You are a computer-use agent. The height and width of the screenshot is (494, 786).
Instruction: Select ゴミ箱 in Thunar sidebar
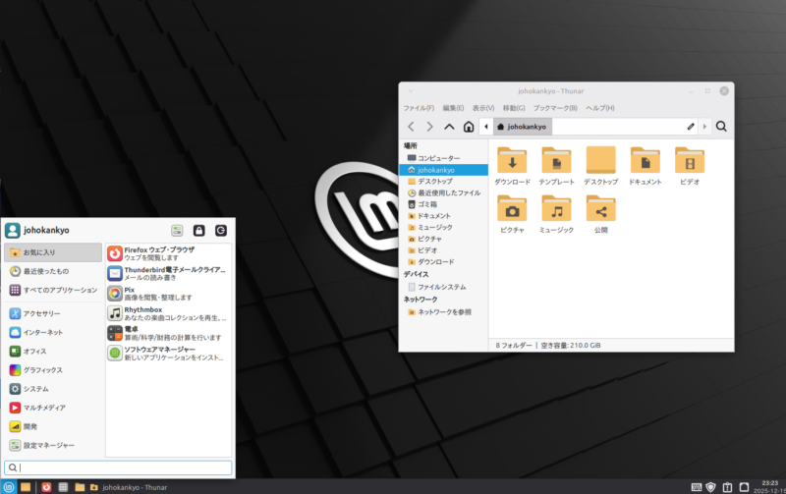(430, 204)
